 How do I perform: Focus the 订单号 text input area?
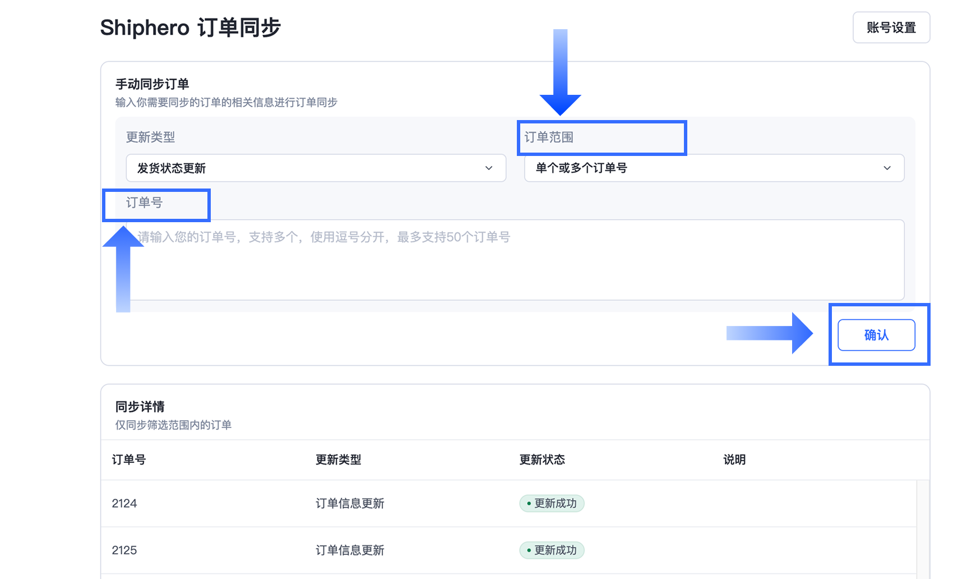(x=515, y=260)
